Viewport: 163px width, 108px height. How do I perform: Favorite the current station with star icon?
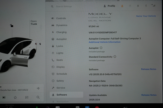coord(15,97)
